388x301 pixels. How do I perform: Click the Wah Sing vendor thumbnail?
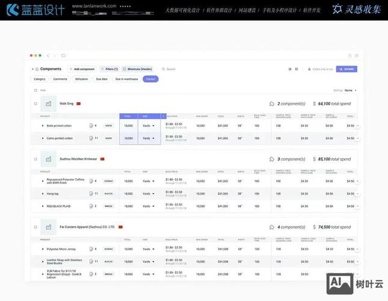tap(49, 104)
